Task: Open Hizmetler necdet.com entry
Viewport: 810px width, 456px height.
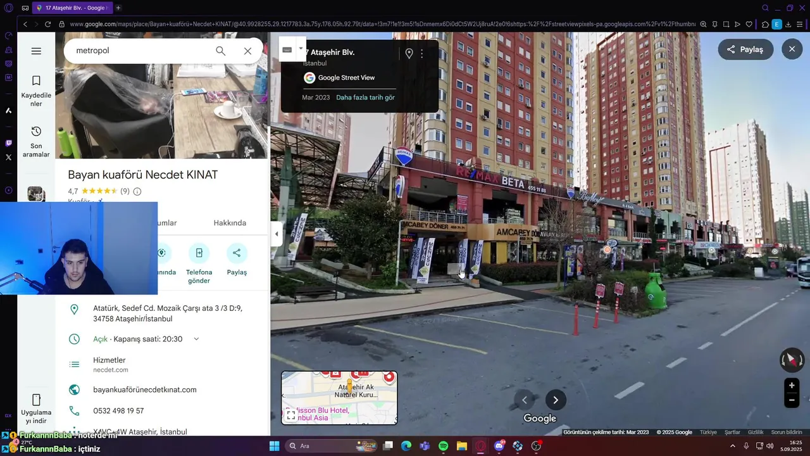Action: pos(163,364)
